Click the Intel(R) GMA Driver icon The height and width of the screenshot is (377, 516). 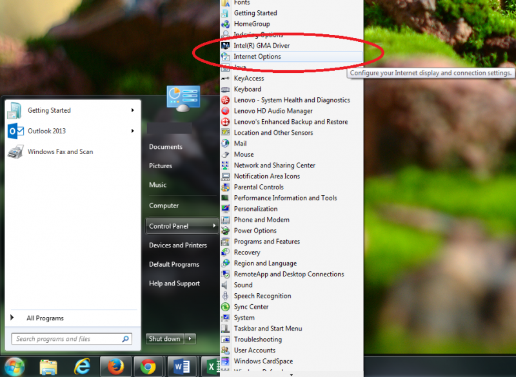point(225,46)
